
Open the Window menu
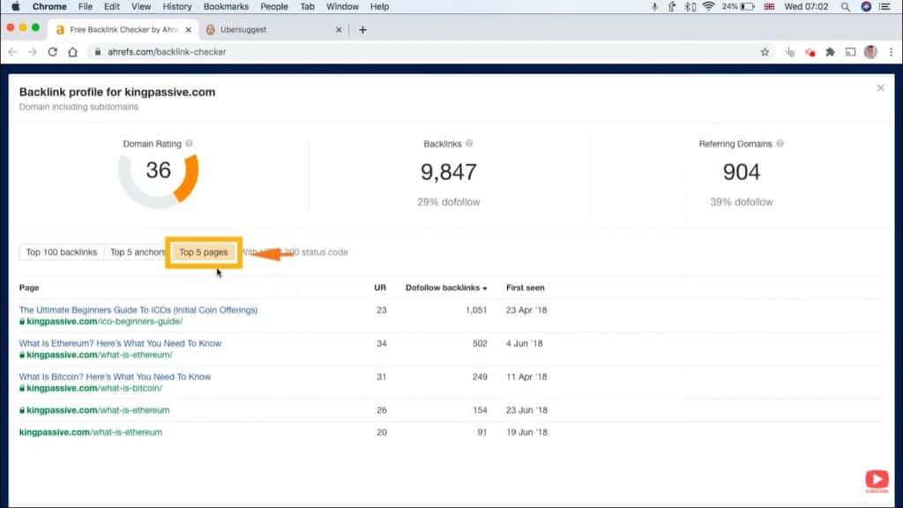tap(342, 7)
